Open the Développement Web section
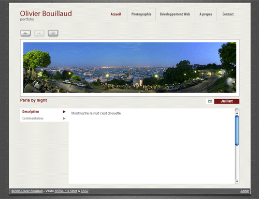This screenshot has height=199, width=259. tap(175, 14)
